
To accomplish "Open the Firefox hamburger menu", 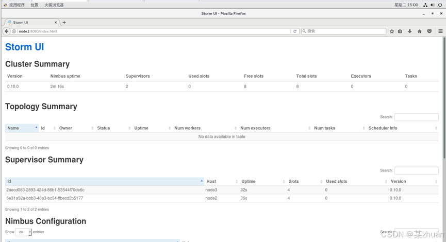I will click(x=440, y=31).
